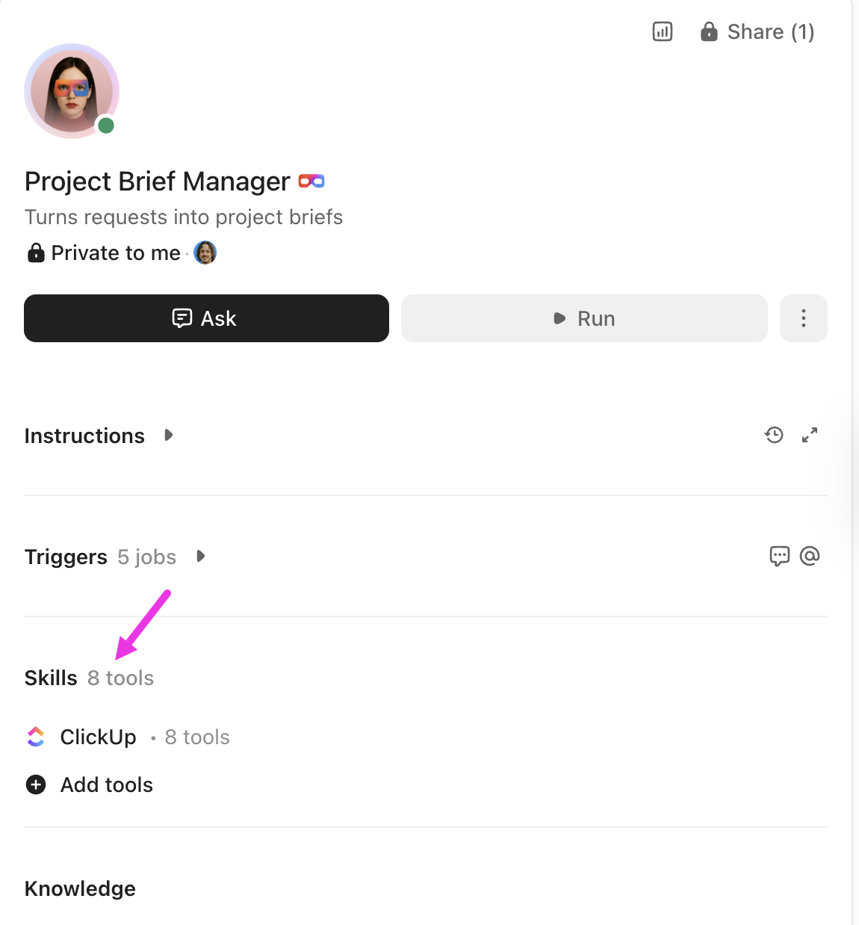
Task: Open the analytics chart icon at top right
Action: coord(662,31)
